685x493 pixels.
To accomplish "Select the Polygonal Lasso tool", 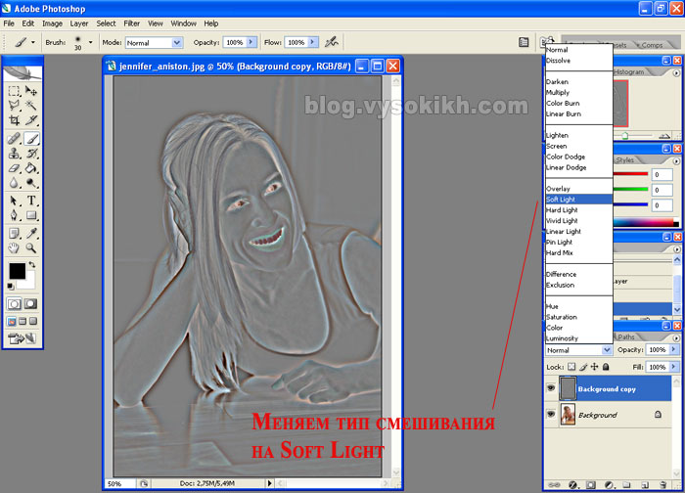I will (x=14, y=106).
